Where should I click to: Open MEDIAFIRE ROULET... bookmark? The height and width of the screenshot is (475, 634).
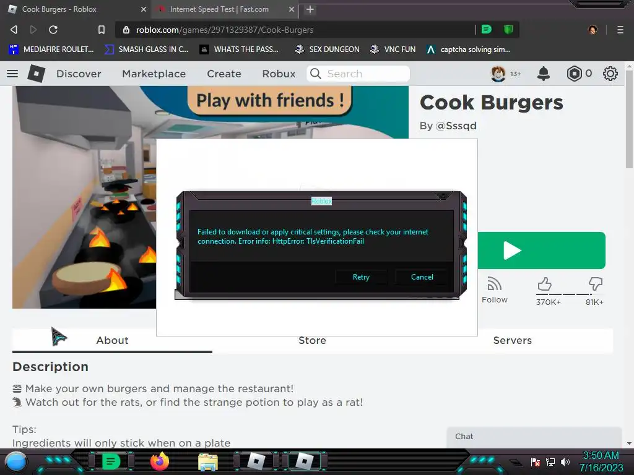coord(51,49)
